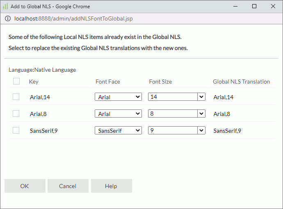283x209 pixels.
Task: Click the Global NLS Translation column header
Action: pos(241,82)
